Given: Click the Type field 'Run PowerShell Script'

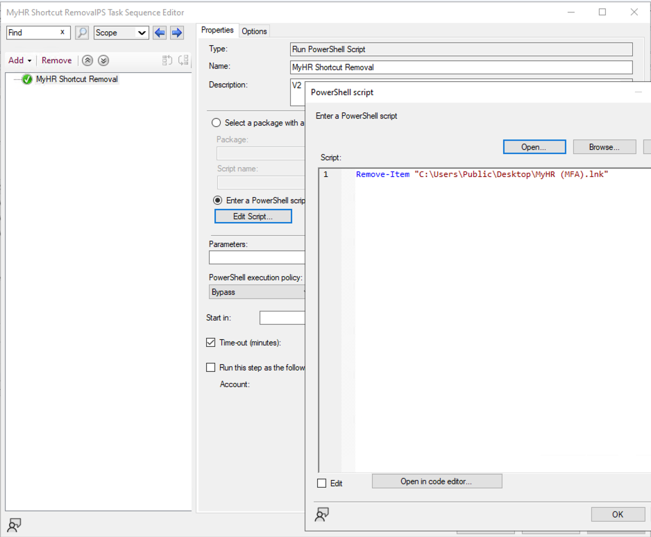Looking at the screenshot, I should [462, 49].
